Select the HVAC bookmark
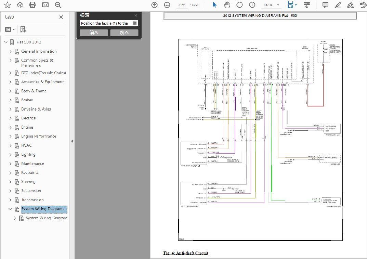 (x=26, y=145)
